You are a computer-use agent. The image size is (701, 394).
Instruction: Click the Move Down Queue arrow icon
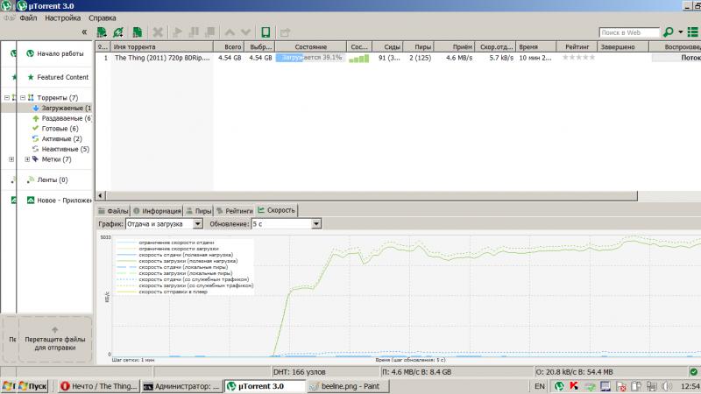pos(246,32)
